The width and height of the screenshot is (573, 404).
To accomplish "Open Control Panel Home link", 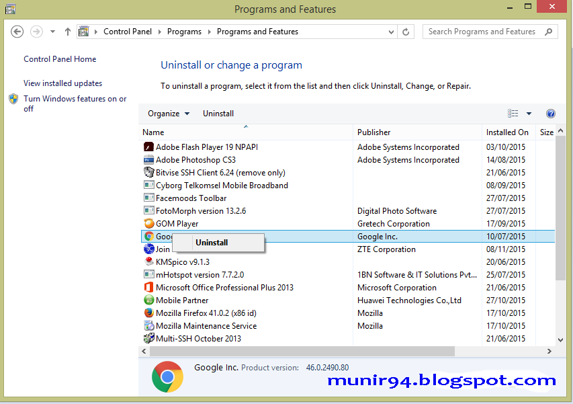I will point(60,59).
